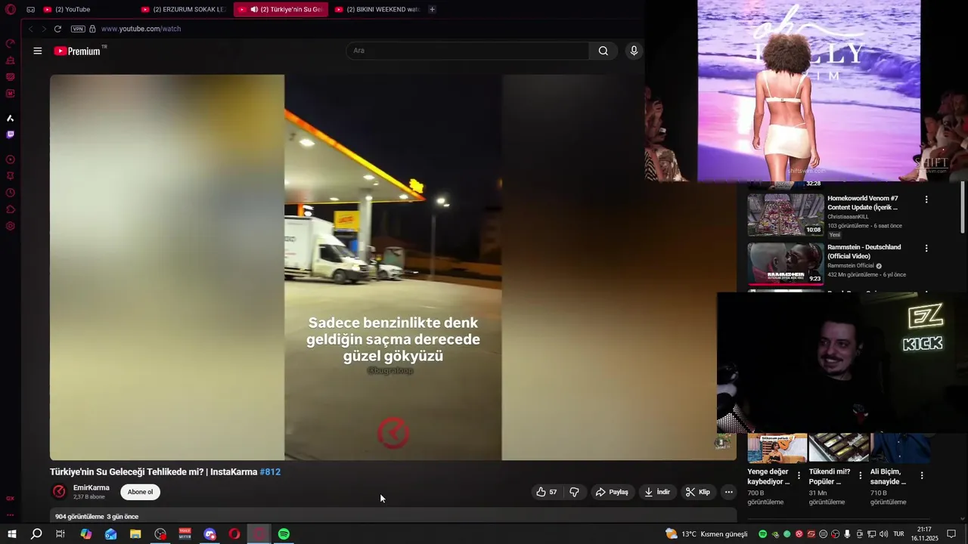Open sidebar settings gear icon
Screen dimensions: 968x544
point(11,226)
